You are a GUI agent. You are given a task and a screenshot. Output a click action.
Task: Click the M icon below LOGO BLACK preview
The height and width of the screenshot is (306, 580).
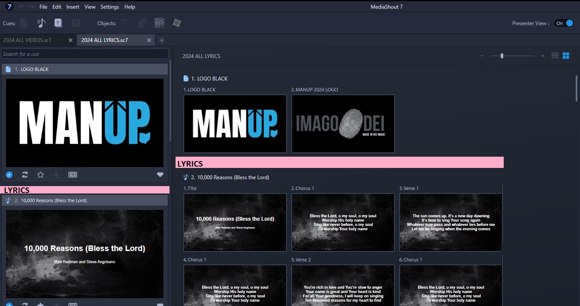pos(73,175)
